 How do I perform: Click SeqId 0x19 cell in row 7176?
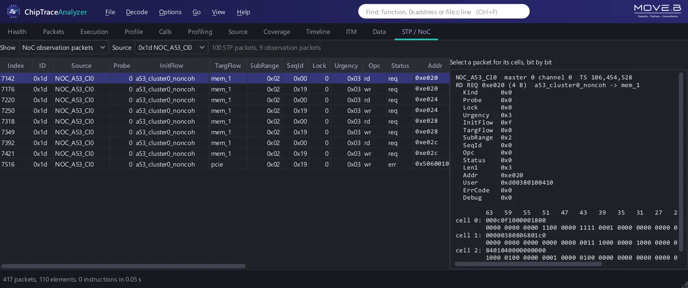[295, 89]
